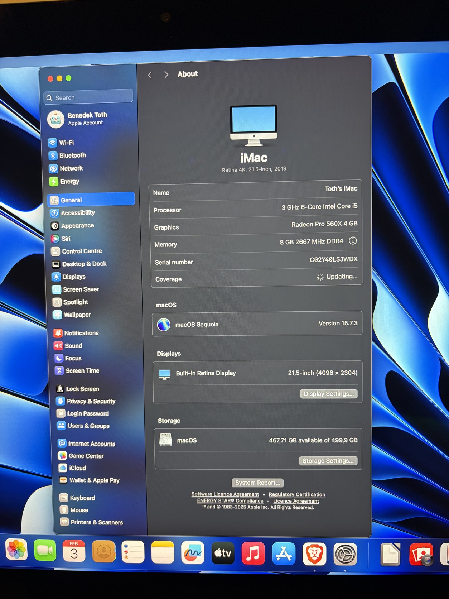
Task: Click the Toth's iMac name value
Action: 341,188
